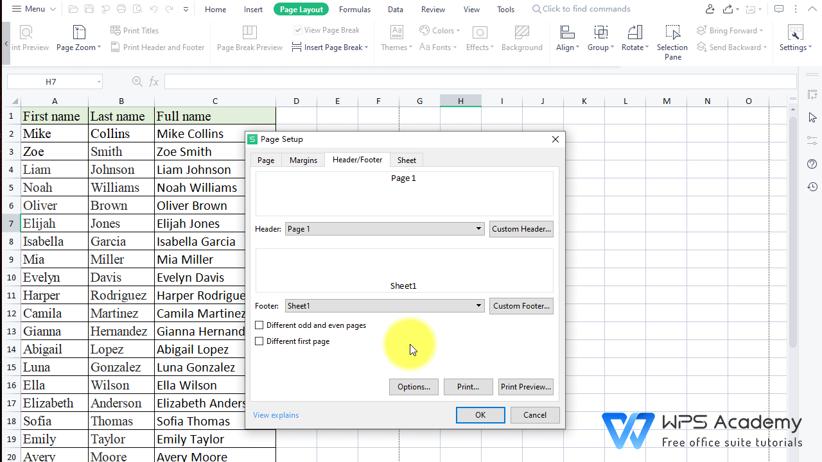822x462 pixels.
Task: Apply a sheet Background image
Action: tap(522, 38)
